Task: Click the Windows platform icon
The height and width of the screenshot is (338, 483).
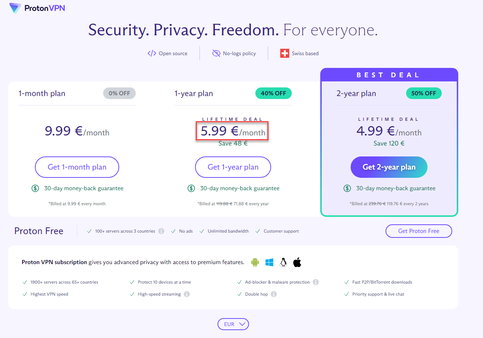Action: click(269, 262)
